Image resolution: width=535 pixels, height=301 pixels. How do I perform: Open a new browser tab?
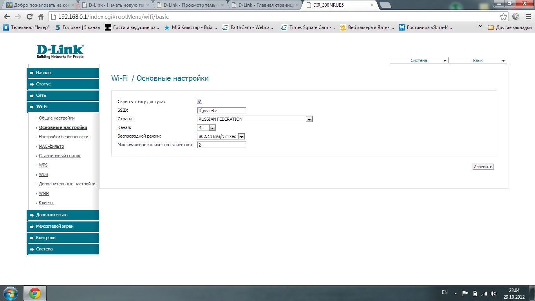[x=385, y=5]
